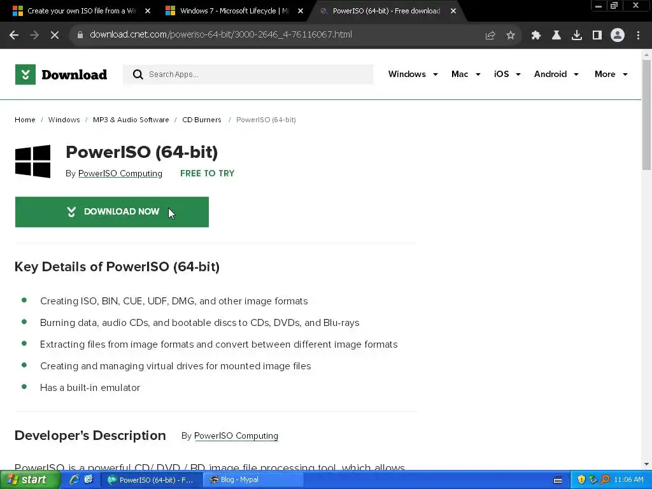Toggle the side panel icon
The height and width of the screenshot is (489, 652).
(x=597, y=36)
